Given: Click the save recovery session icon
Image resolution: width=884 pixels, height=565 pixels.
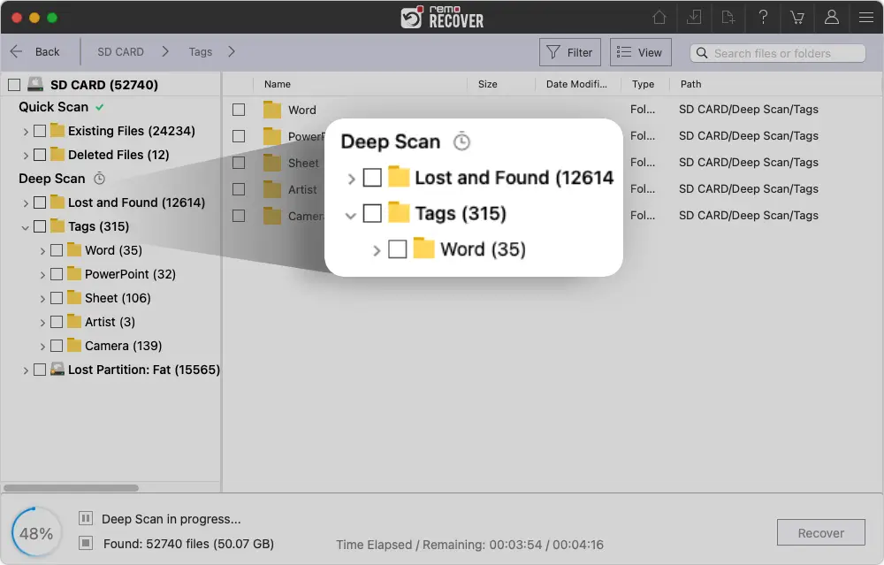Looking at the screenshot, I should (x=694, y=17).
